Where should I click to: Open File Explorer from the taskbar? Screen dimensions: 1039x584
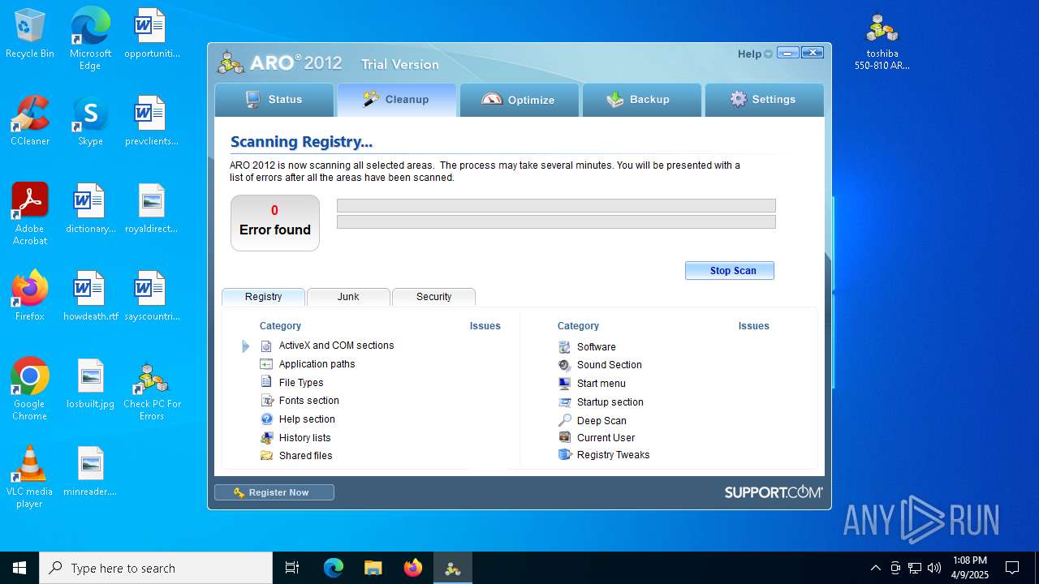tap(373, 568)
